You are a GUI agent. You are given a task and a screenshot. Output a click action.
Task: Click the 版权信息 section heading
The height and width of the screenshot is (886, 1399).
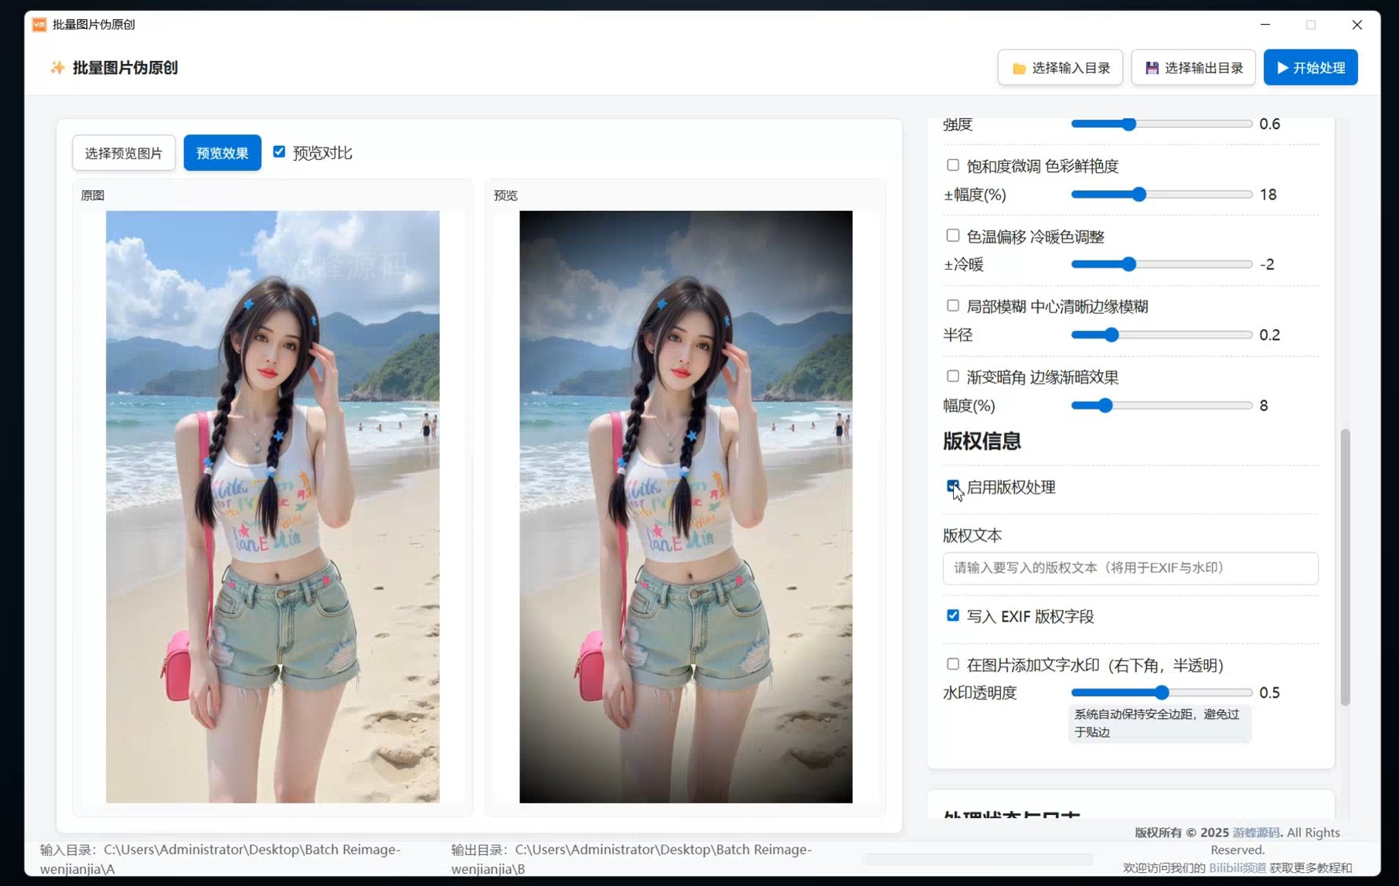[x=982, y=441]
